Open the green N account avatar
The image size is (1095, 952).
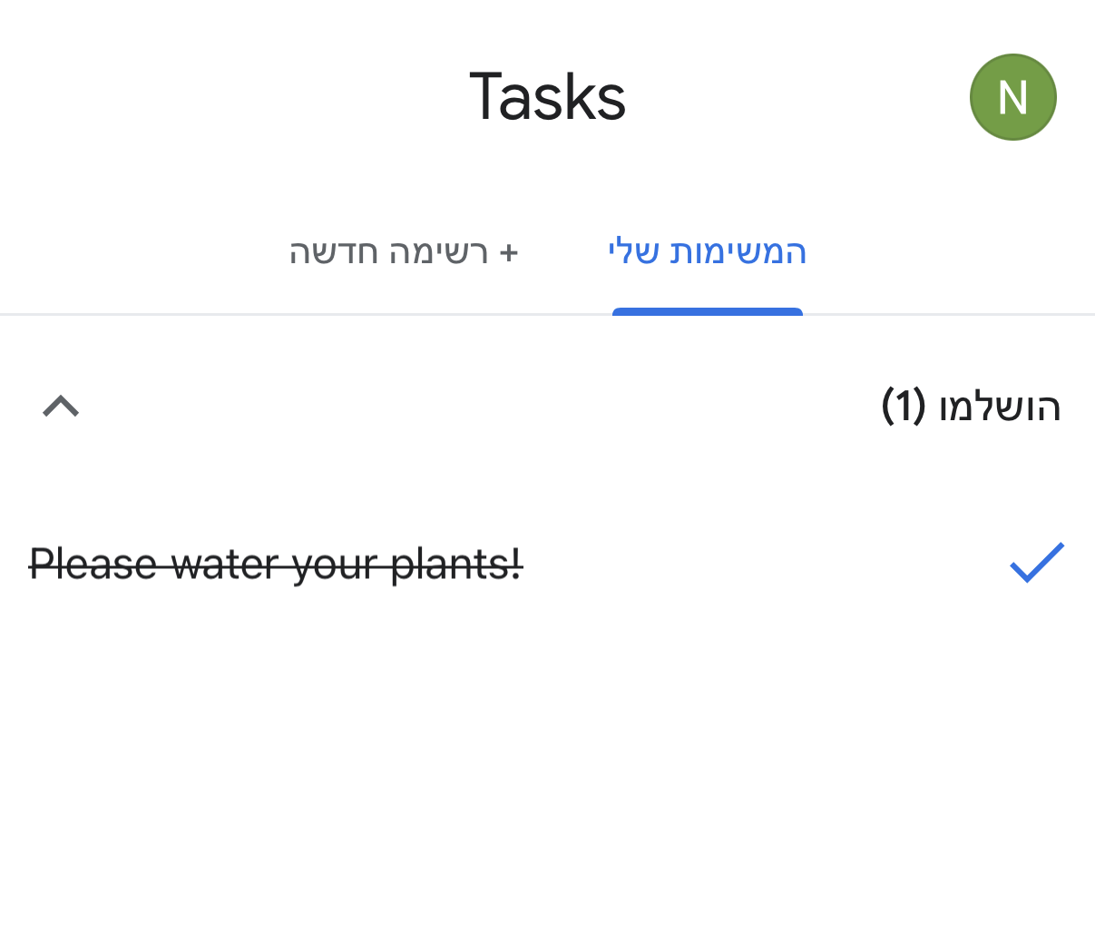[1012, 97]
